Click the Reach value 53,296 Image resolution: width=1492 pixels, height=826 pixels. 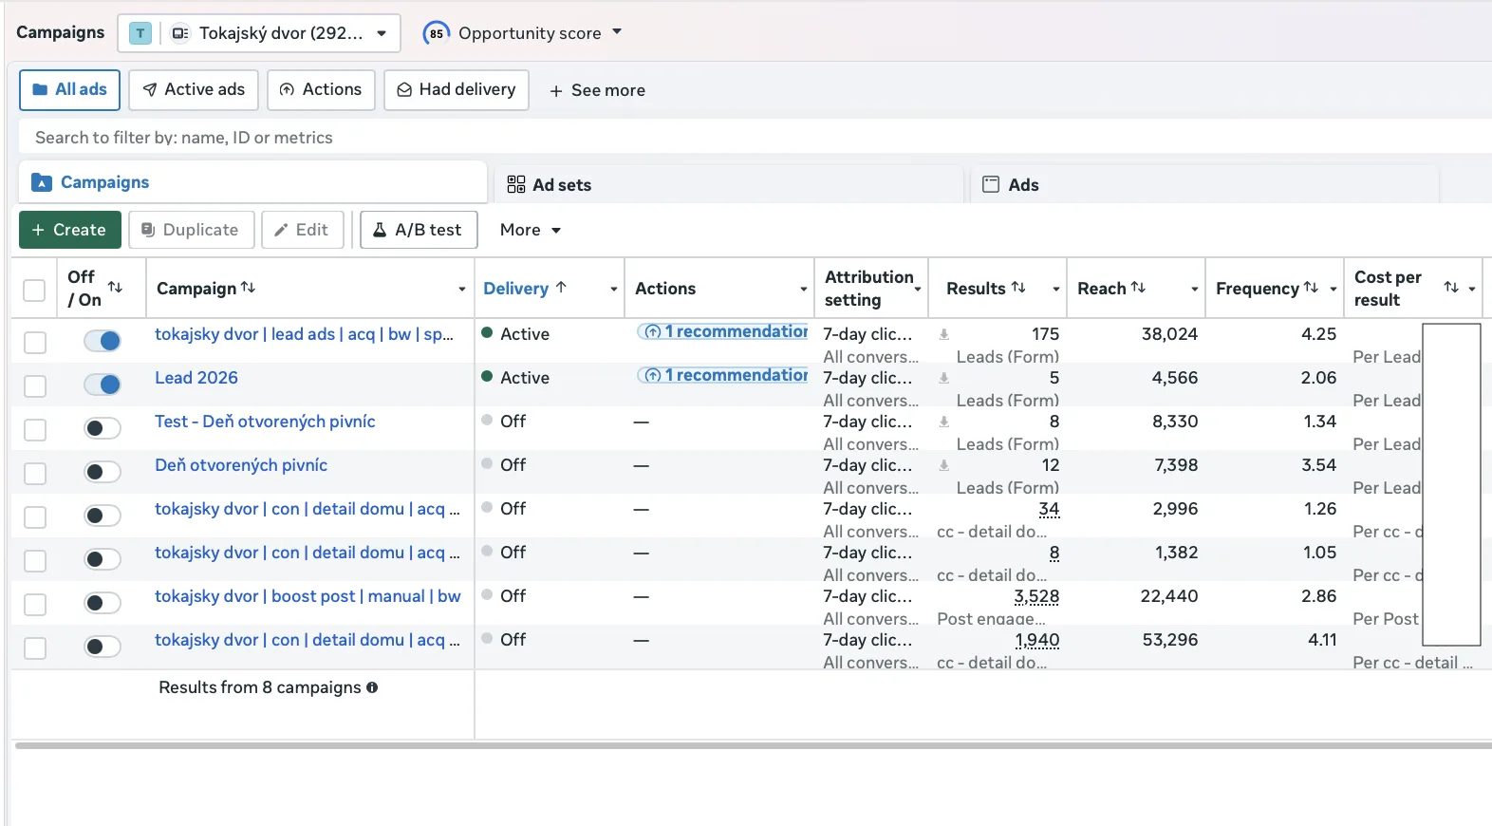pos(1170,640)
